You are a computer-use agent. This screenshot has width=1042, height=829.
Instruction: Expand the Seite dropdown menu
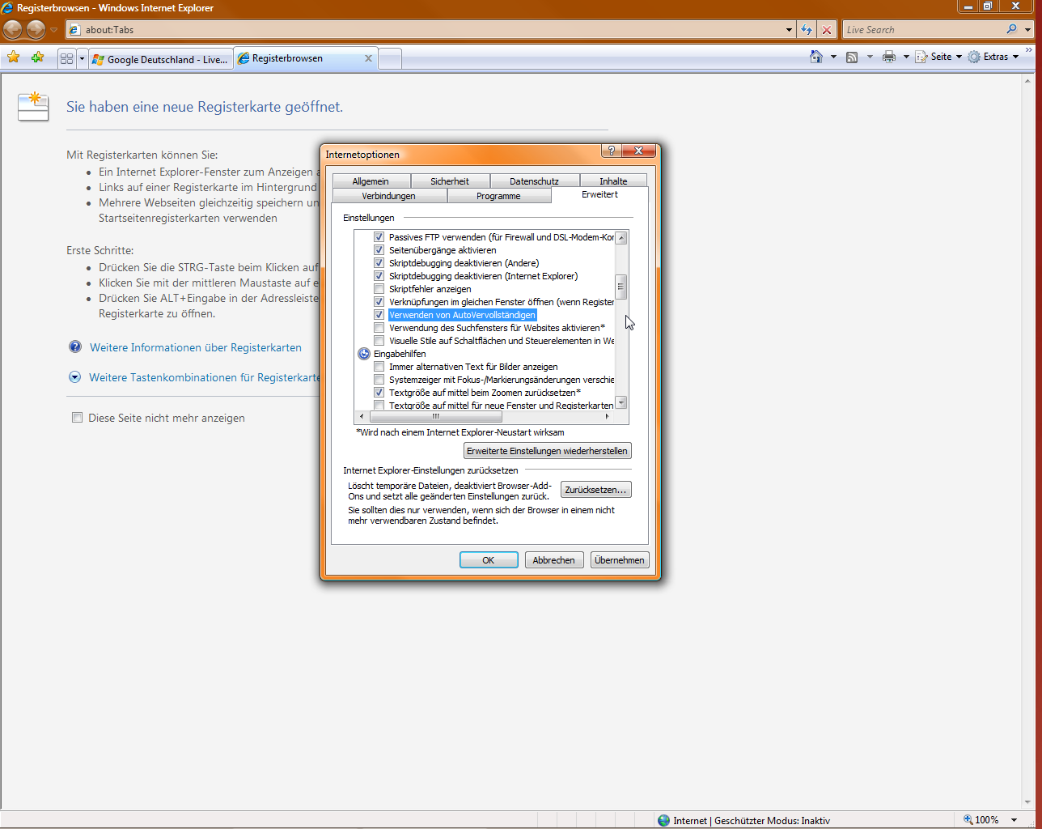[x=938, y=57]
